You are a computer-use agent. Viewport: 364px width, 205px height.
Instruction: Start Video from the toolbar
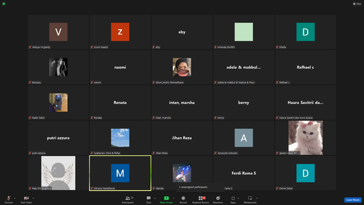tap(26, 199)
